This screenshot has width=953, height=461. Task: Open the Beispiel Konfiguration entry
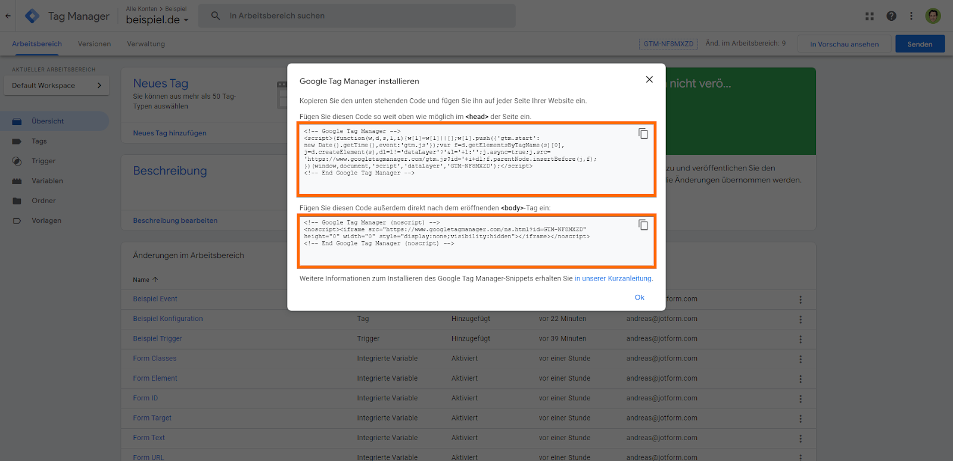tap(168, 319)
